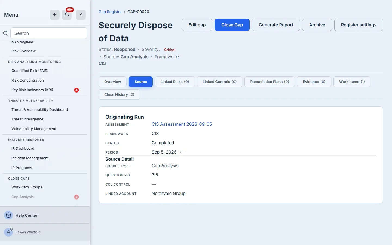The width and height of the screenshot is (392, 245).
Task: Open Quantified Risk (FAIR) page
Action: 30,71
